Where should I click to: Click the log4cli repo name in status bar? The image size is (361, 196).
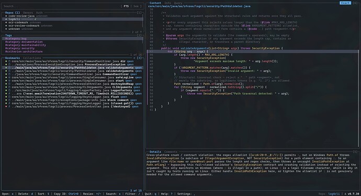[x=334, y=194]
